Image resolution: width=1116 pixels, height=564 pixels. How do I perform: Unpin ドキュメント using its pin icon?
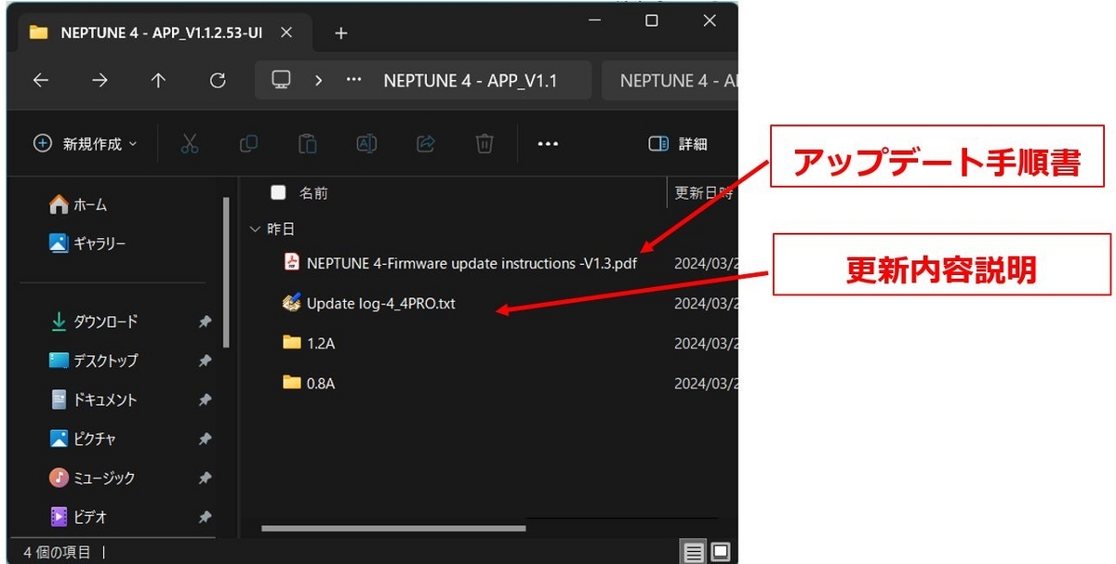(205, 400)
